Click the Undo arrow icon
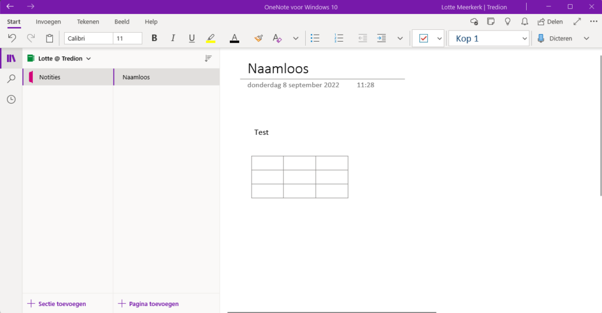 pyautogui.click(x=12, y=38)
